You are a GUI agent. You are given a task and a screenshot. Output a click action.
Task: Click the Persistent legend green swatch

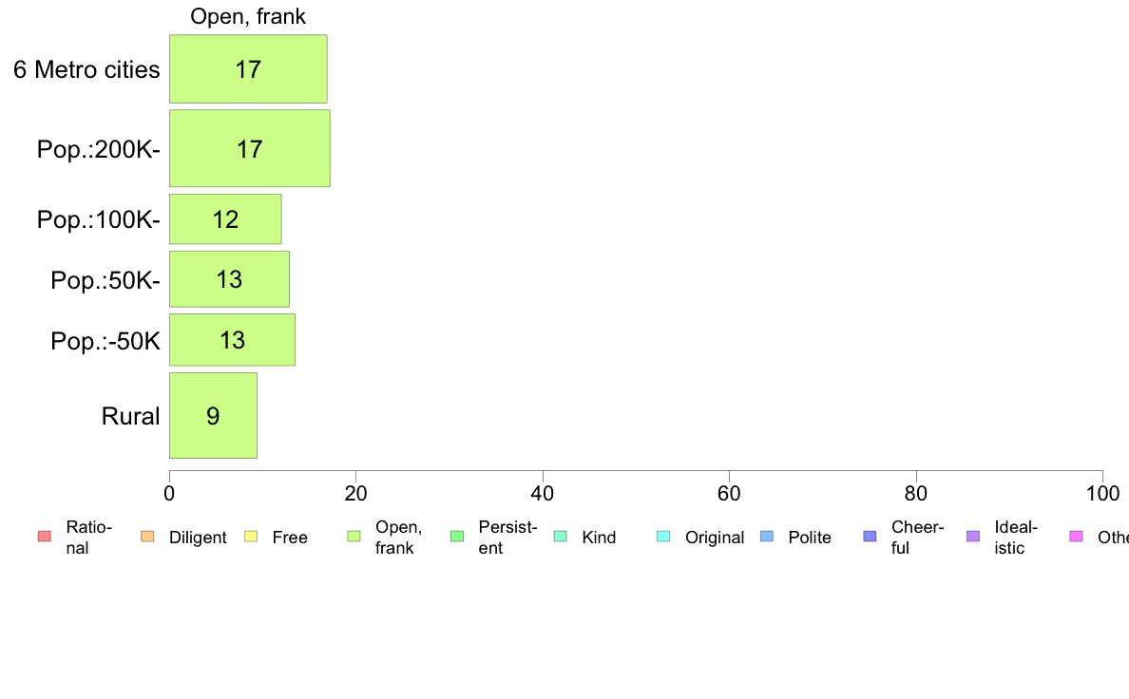click(x=457, y=537)
